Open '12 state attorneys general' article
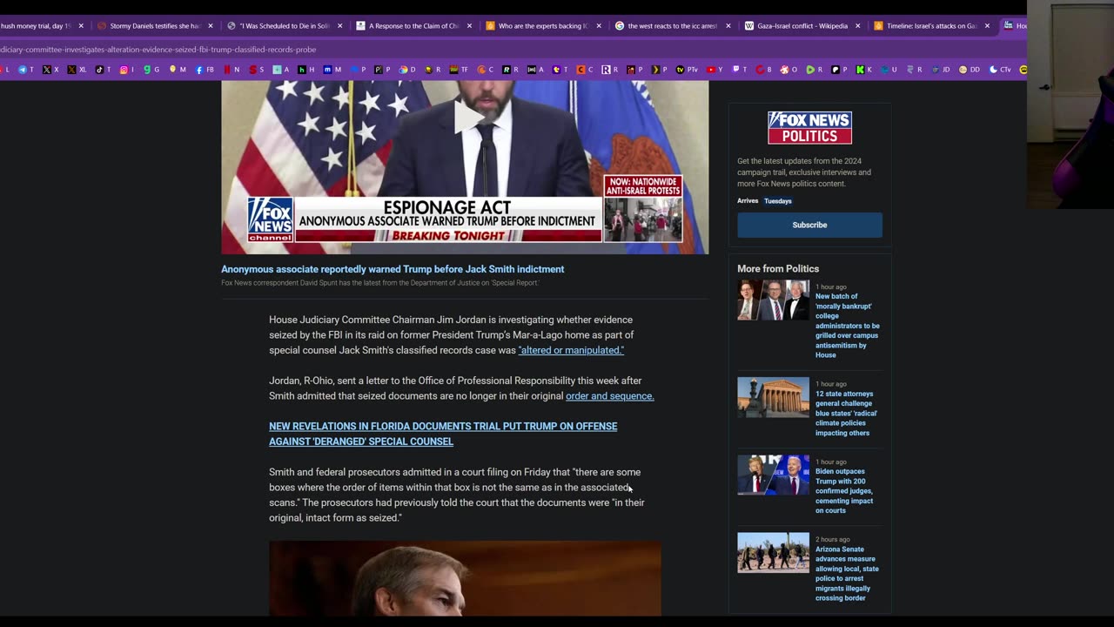This screenshot has width=1114, height=627. [846, 414]
